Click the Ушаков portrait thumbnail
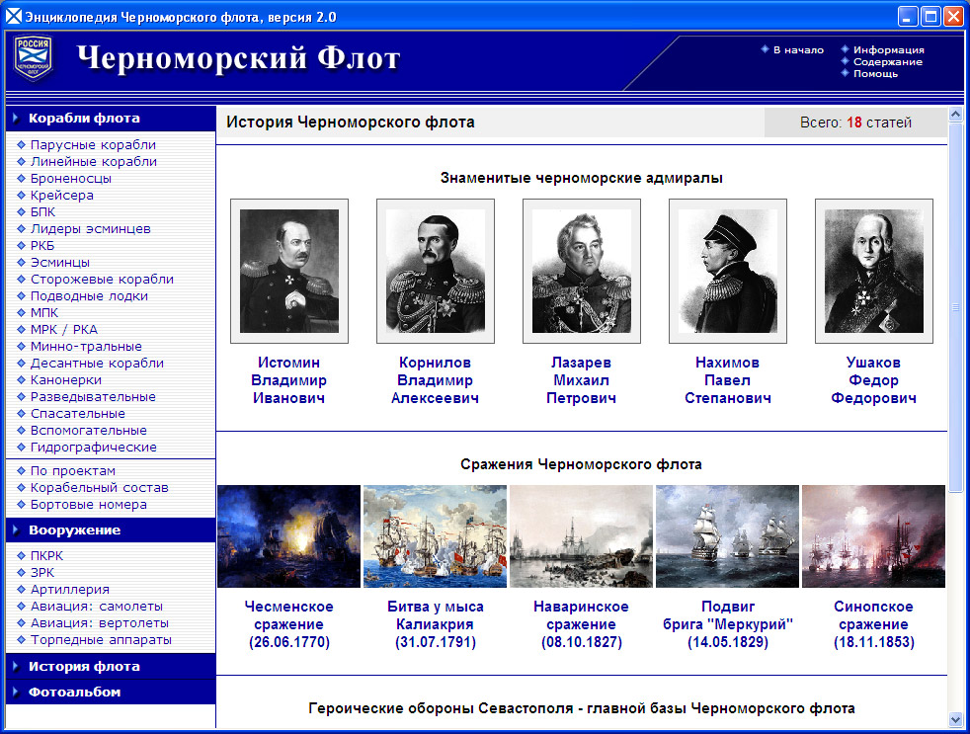970x734 pixels. (873, 271)
